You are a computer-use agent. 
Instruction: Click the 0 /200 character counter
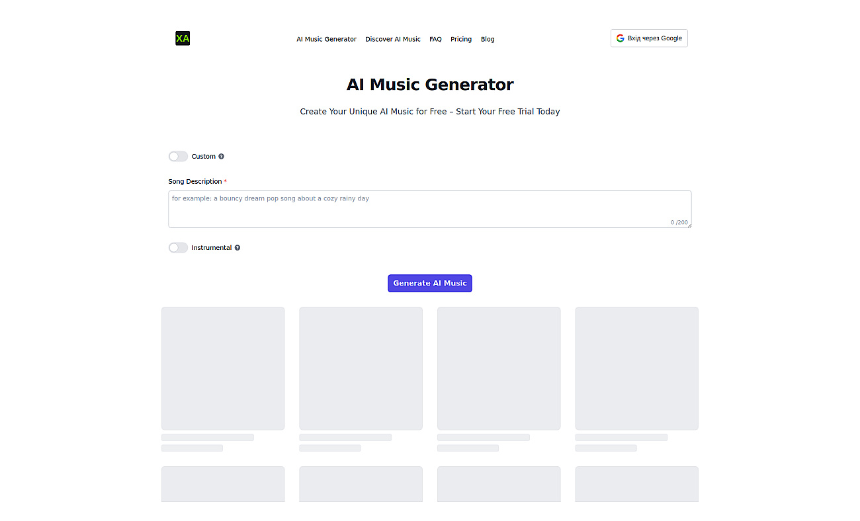click(679, 222)
